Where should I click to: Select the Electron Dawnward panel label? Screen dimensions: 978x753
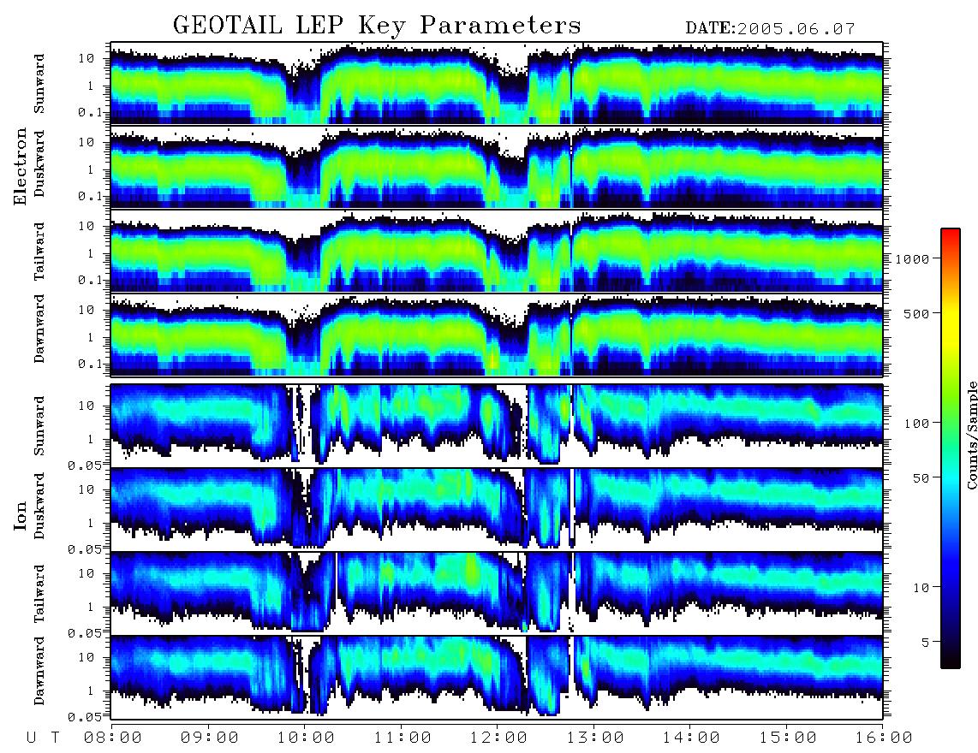39,329
